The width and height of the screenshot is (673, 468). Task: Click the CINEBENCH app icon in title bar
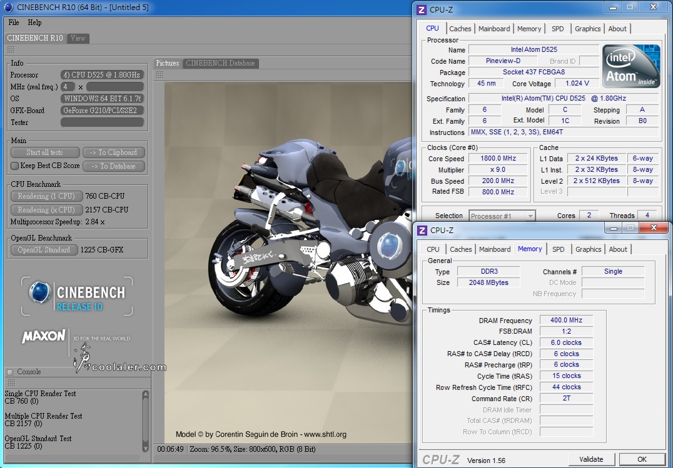coord(8,7)
